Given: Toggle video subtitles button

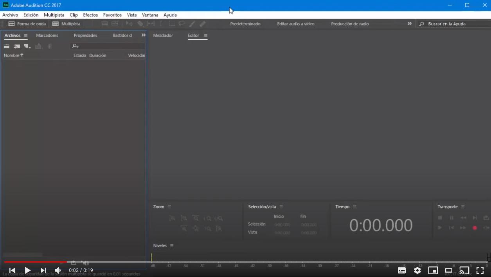Looking at the screenshot, I should click(x=402, y=270).
